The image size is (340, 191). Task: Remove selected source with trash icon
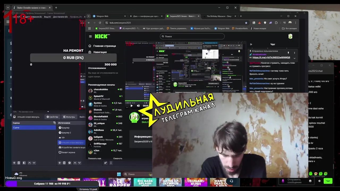(x=64, y=163)
